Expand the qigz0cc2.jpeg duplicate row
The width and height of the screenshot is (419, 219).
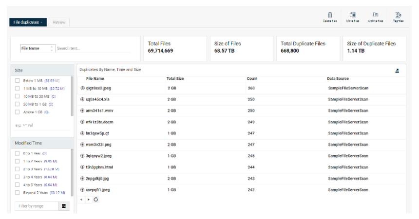[x=83, y=88]
